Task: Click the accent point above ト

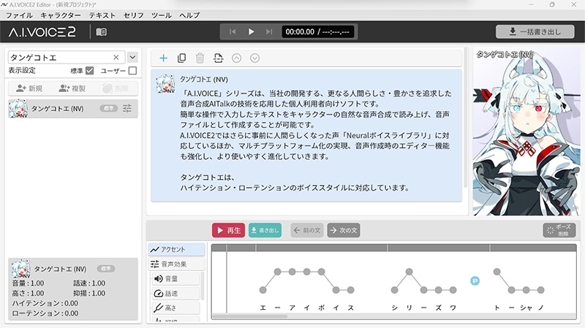Action: (497, 272)
